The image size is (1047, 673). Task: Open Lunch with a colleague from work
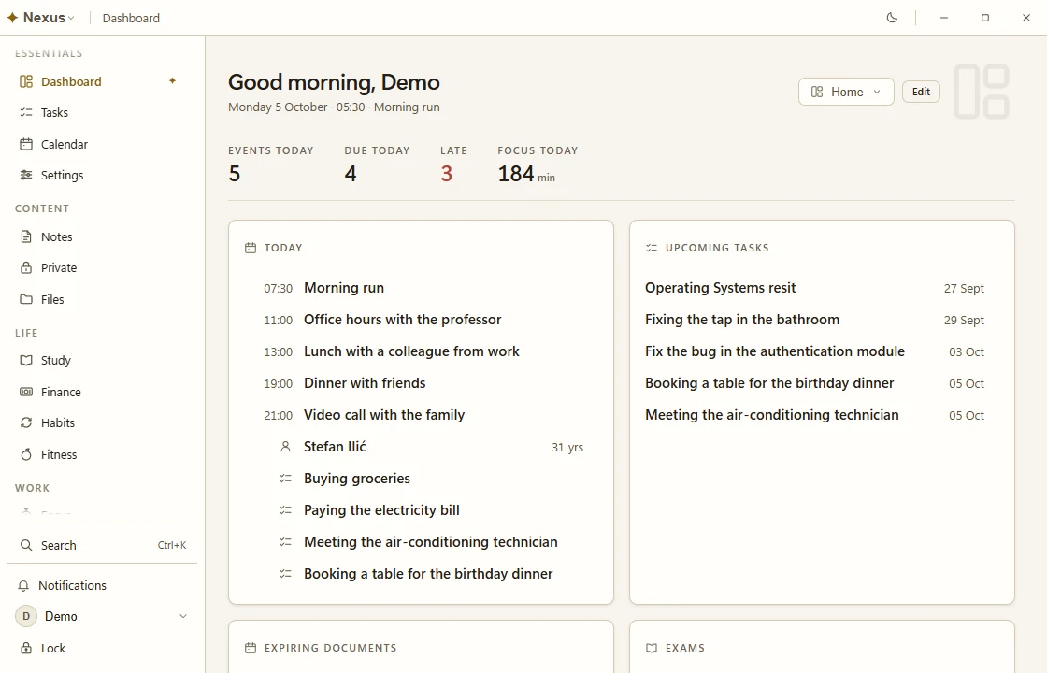(x=421, y=351)
